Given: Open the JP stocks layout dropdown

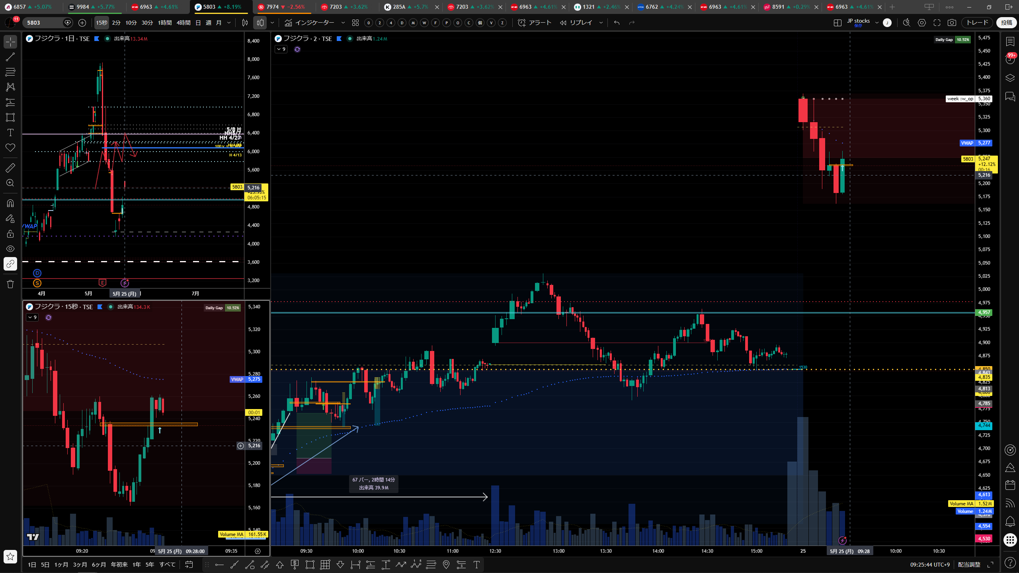Looking at the screenshot, I should pos(876,23).
